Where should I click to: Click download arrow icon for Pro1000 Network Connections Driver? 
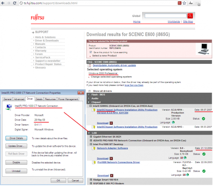pyautogui.click(x=112, y=175)
